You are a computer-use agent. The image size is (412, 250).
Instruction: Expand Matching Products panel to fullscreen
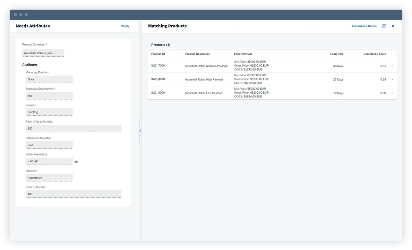click(384, 26)
